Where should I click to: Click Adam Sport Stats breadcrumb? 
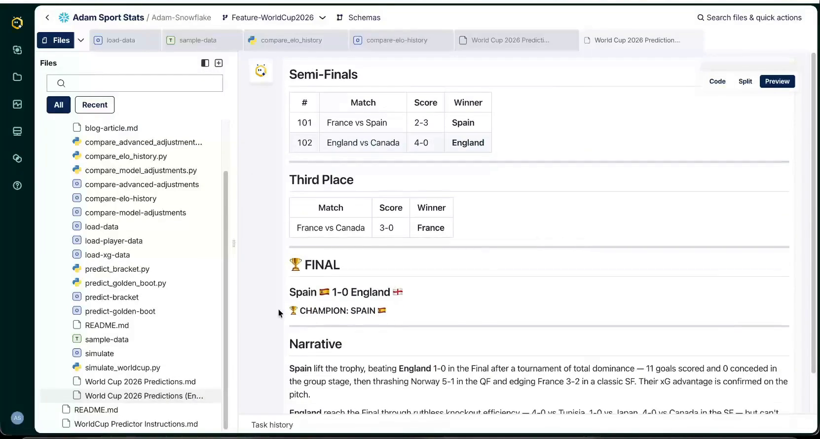coord(108,17)
